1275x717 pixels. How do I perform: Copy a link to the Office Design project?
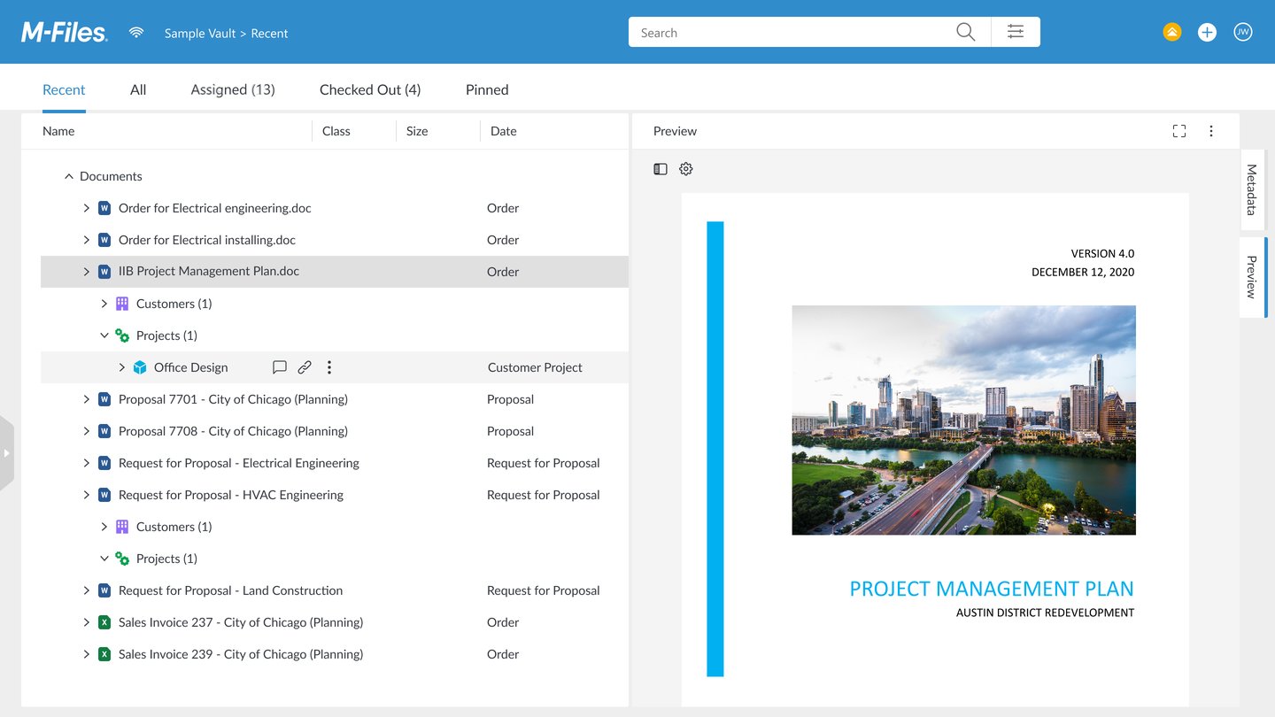tap(305, 366)
